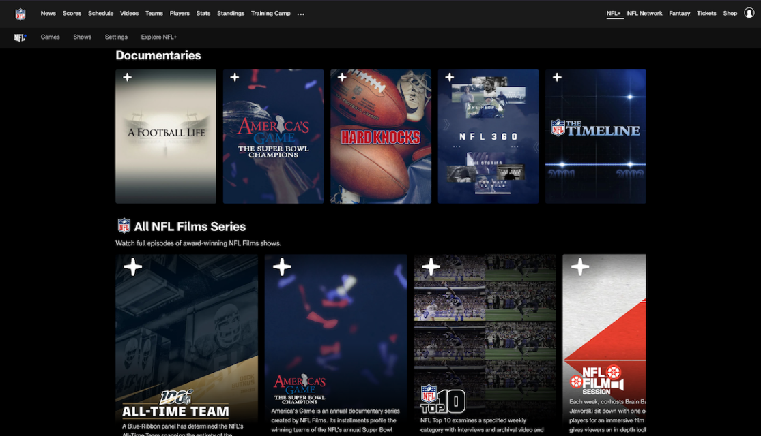Select the Explore NFL+ tab
Viewport: 761px width, 436px height.
point(158,37)
